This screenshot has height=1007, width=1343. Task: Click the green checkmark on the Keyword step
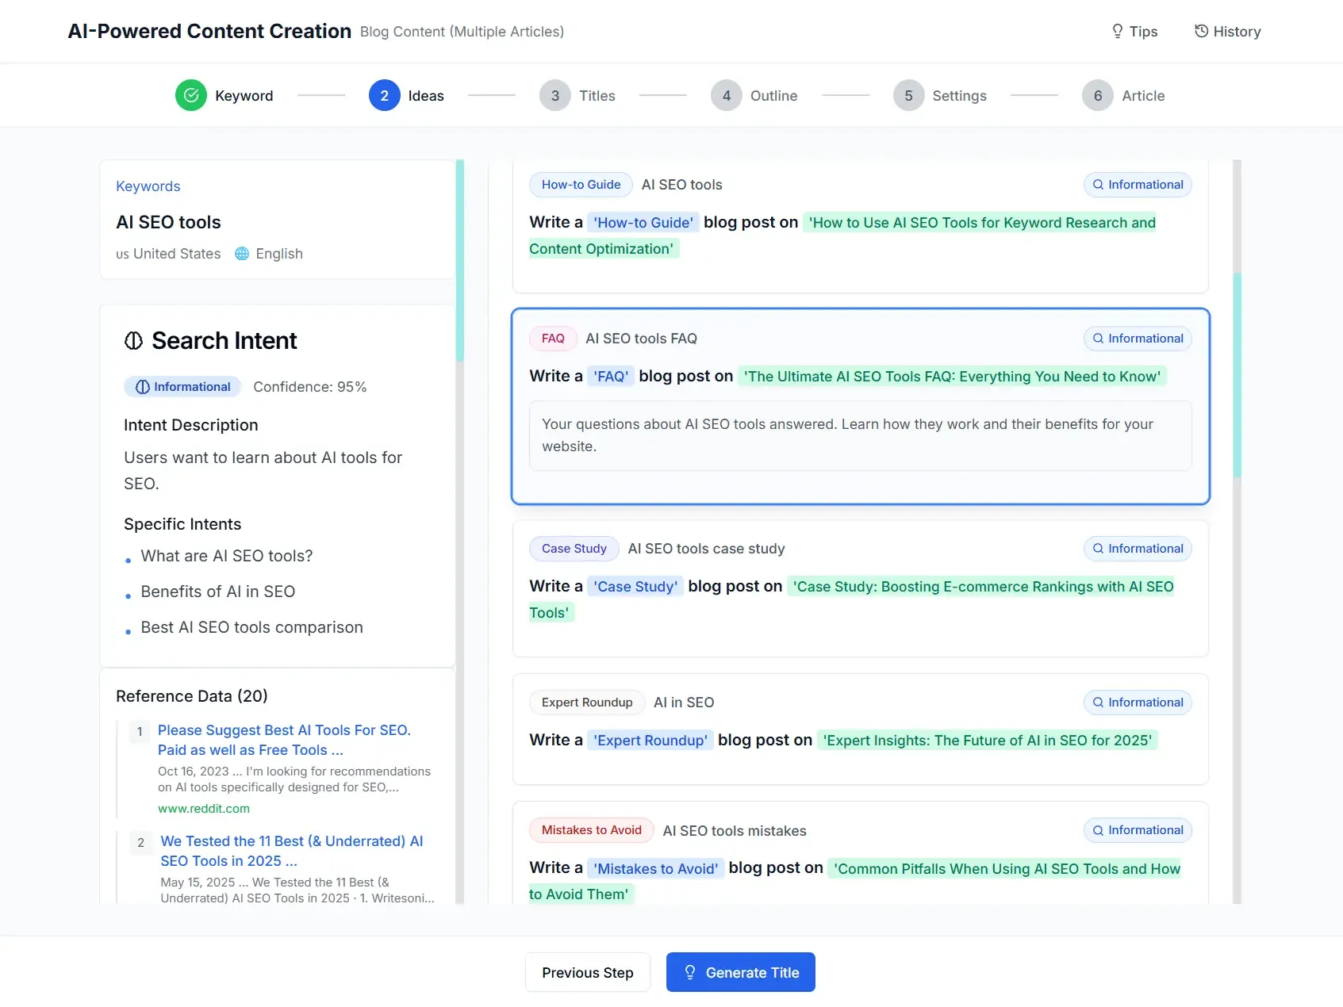(x=190, y=95)
